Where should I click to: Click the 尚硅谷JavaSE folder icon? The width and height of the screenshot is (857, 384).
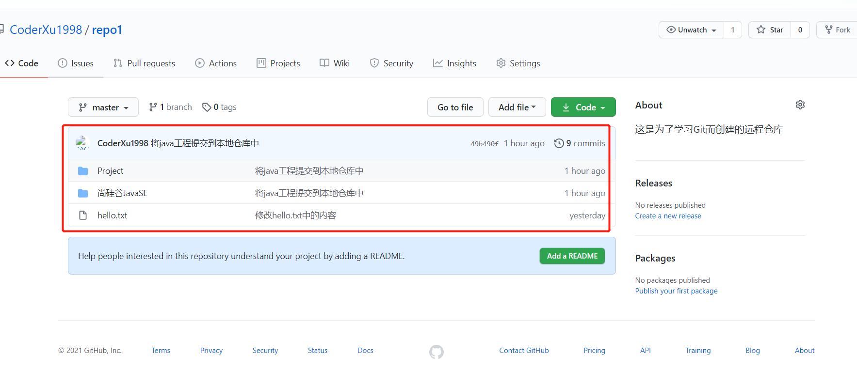(x=83, y=193)
